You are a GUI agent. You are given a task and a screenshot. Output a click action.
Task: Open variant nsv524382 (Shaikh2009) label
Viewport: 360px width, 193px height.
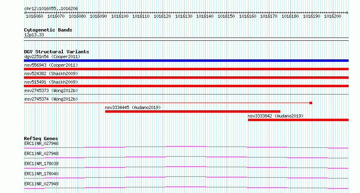(51, 73)
